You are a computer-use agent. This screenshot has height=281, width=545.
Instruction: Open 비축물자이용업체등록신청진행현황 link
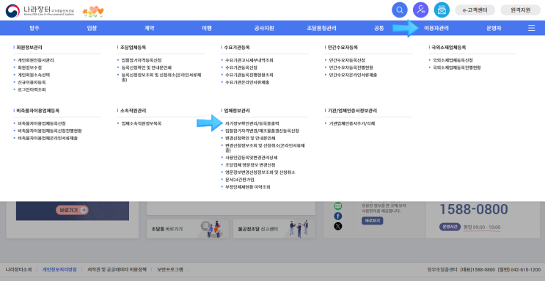click(x=50, y=131)
